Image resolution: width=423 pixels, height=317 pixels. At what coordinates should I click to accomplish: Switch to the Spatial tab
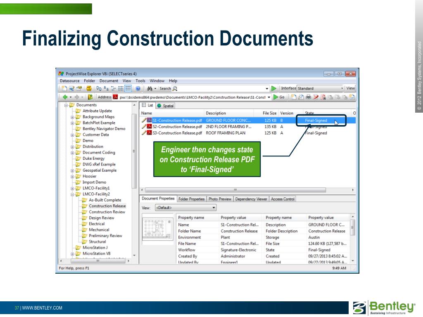point(165,106)
